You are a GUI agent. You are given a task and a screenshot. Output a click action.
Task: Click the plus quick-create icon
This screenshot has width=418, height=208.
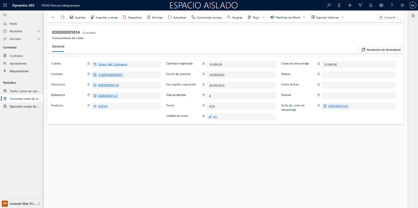(x=350, y=5)
